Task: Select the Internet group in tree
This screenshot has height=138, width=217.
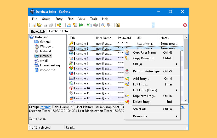Action: coord(45,56)
